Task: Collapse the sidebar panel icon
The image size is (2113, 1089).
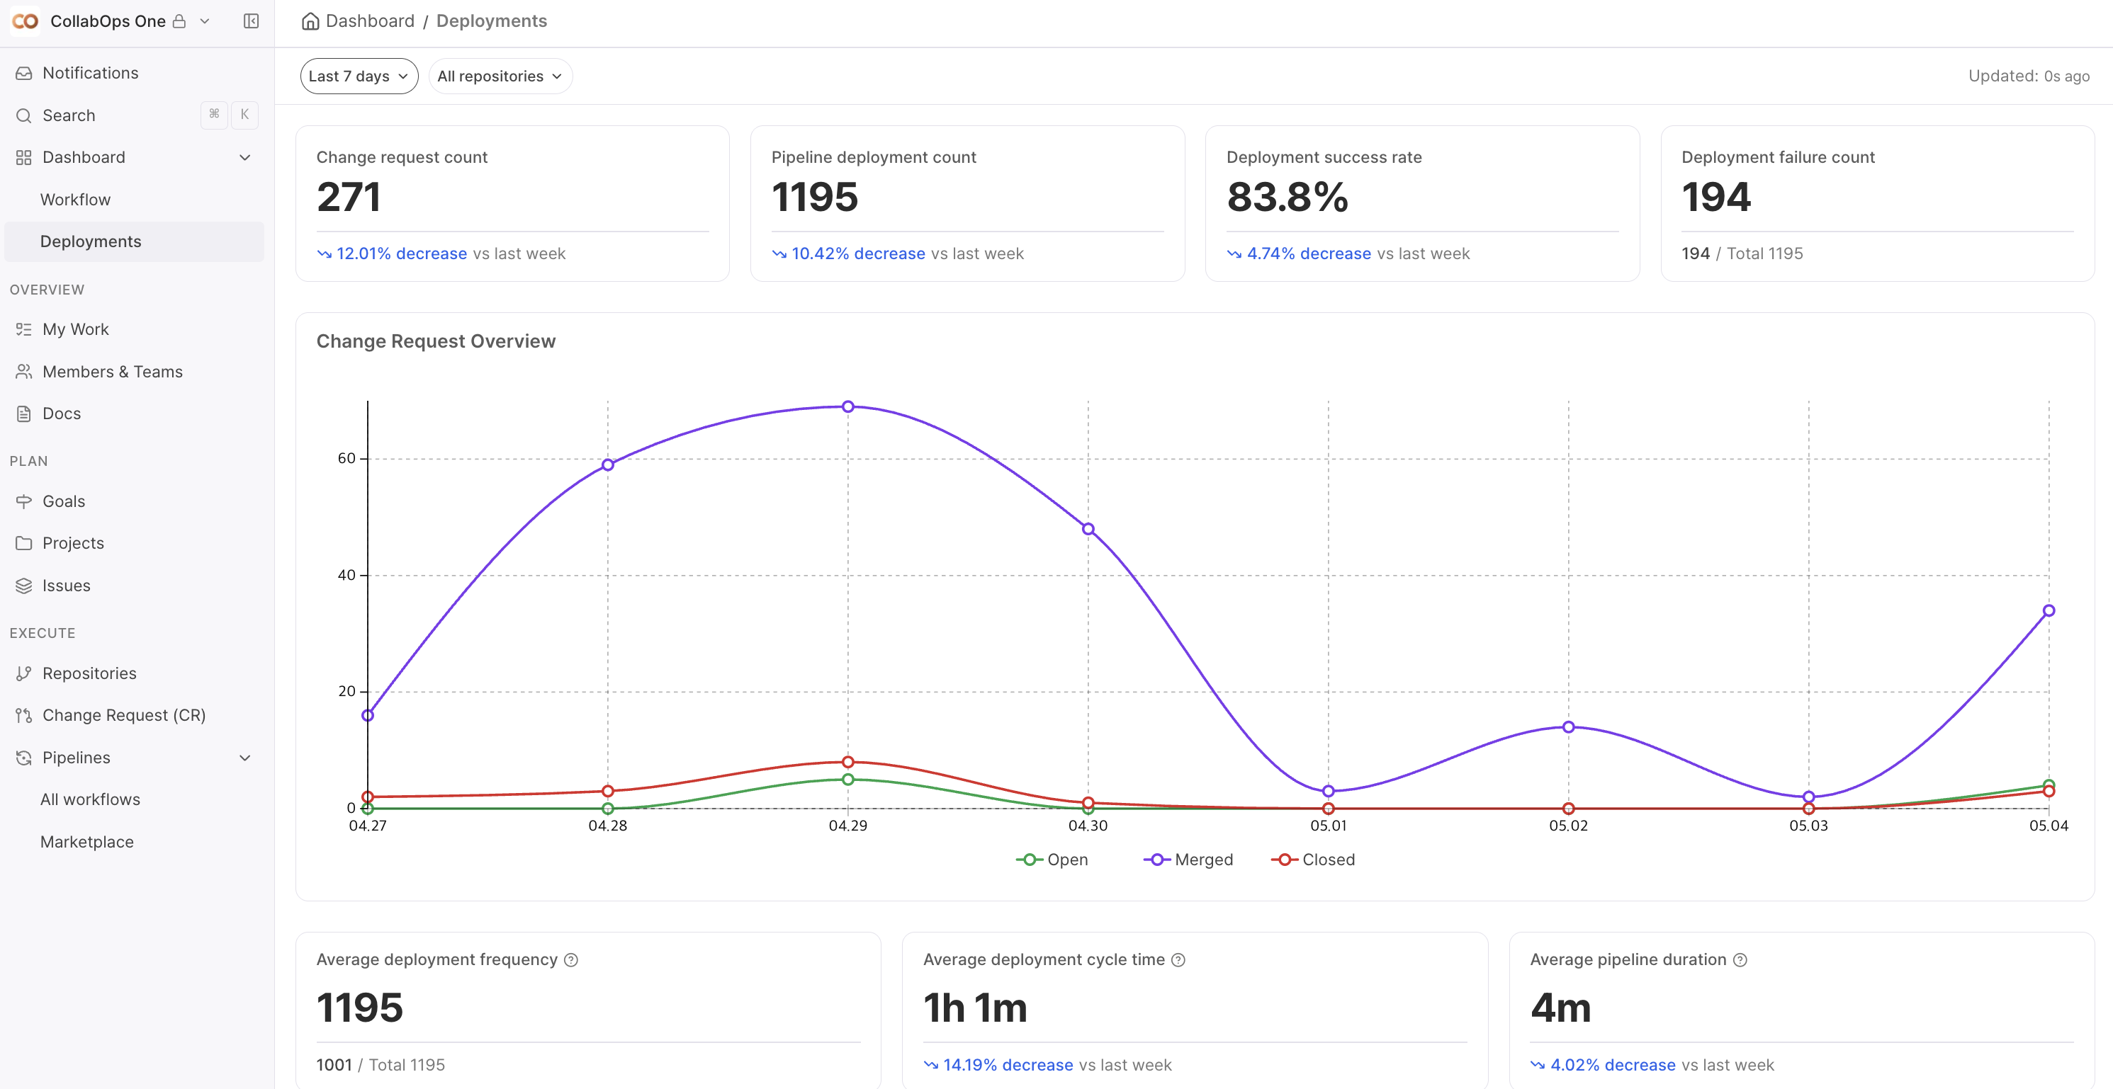Action: point(251,21)
